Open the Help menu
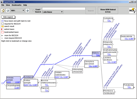 25,5
